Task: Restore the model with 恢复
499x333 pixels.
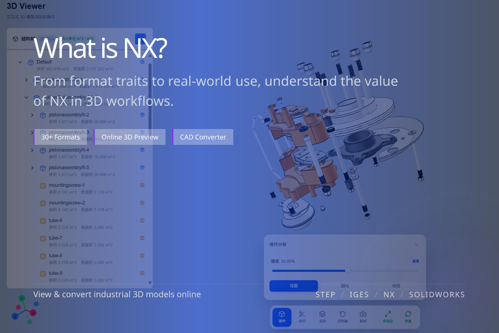Action: tap(408, 317)
